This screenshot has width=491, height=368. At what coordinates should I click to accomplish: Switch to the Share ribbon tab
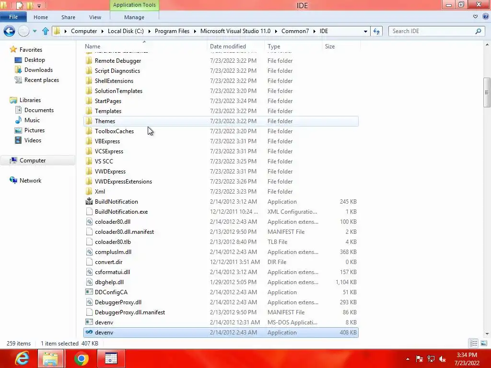[68, 17]
